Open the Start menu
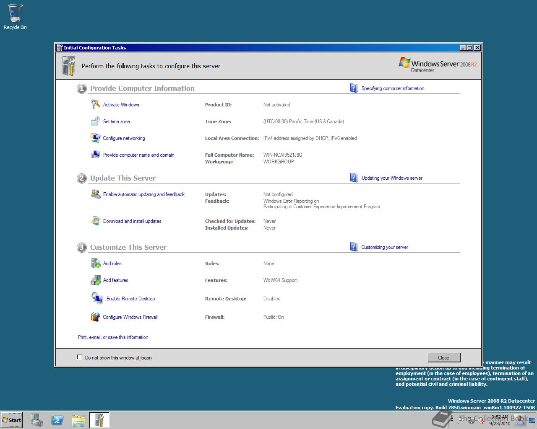537x429 pixels. (x=12, y=420)
